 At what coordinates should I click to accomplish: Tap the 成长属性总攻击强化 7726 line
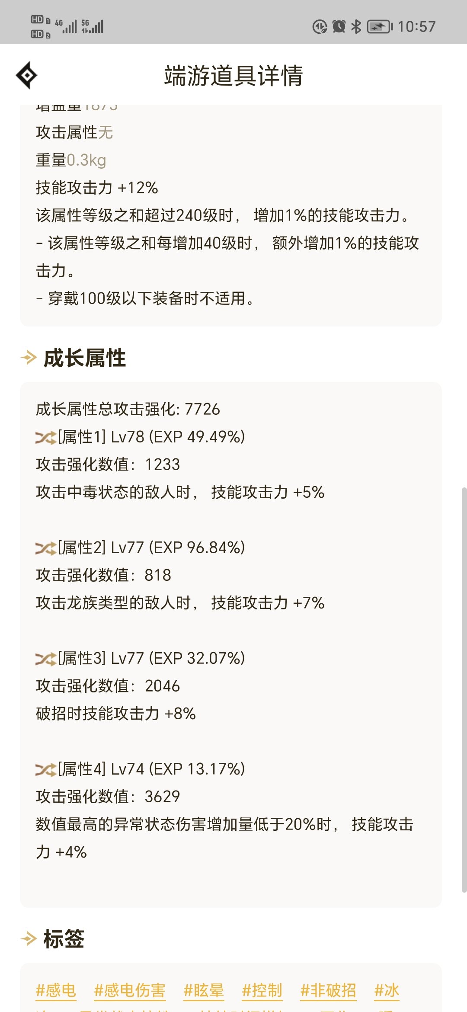pos(128,409)
